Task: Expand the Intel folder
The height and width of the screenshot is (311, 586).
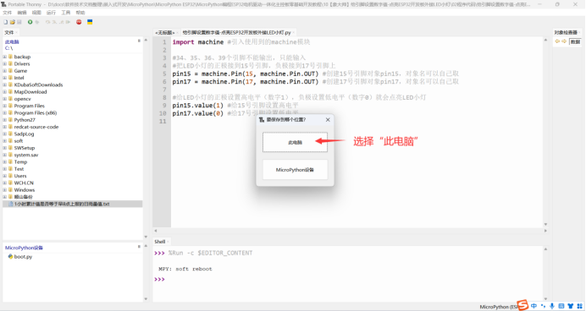Action: (5, 78)
